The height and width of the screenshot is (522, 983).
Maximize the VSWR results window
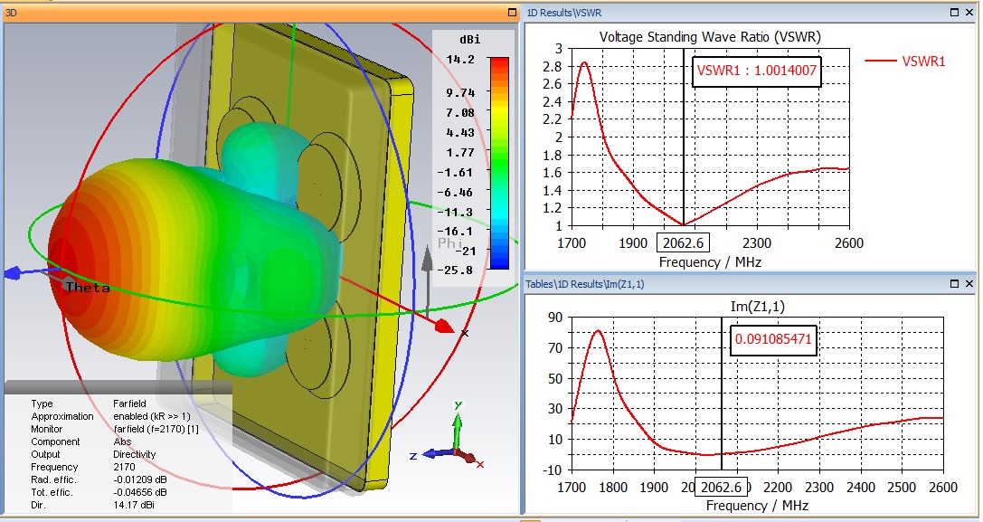tap(955, 12)
